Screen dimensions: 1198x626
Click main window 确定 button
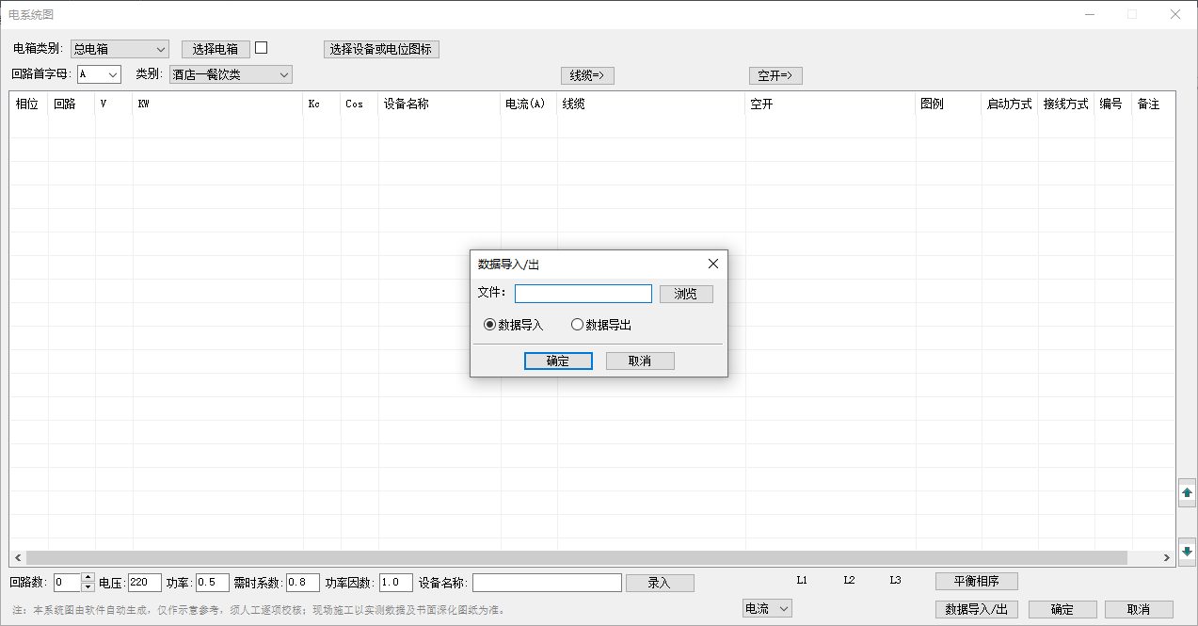point(1063,609)
